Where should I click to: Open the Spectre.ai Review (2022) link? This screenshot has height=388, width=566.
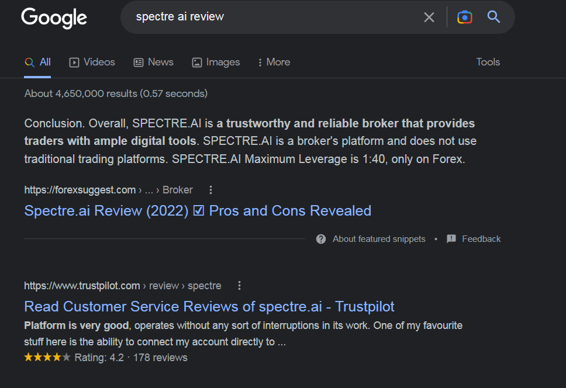click(x=198, y=211)
